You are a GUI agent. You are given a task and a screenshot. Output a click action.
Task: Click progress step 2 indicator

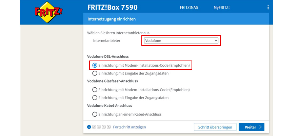click(x=94, y=127)
